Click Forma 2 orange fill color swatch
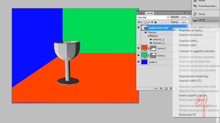The image size is (220, 123). pos(144,48)
